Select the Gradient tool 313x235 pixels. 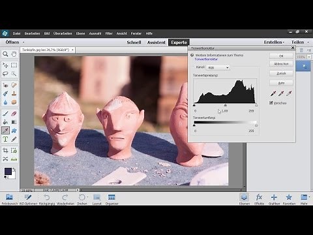[x=14, y=122]
